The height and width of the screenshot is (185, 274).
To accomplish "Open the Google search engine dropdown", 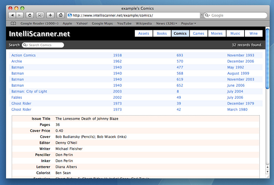I will click(208, 15).
